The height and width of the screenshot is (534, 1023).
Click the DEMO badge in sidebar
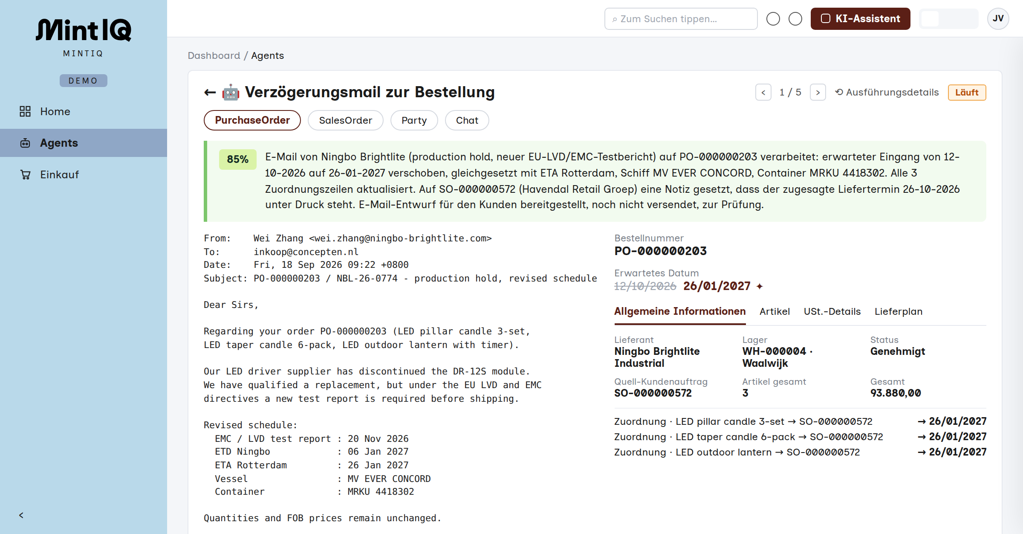point(83,81)
